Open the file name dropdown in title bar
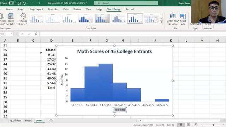 pyautogui.click(x=87, y=3)
